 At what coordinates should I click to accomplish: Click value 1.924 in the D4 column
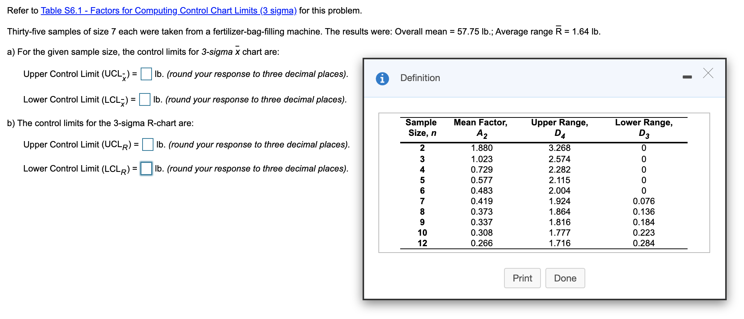coord(559,201)
